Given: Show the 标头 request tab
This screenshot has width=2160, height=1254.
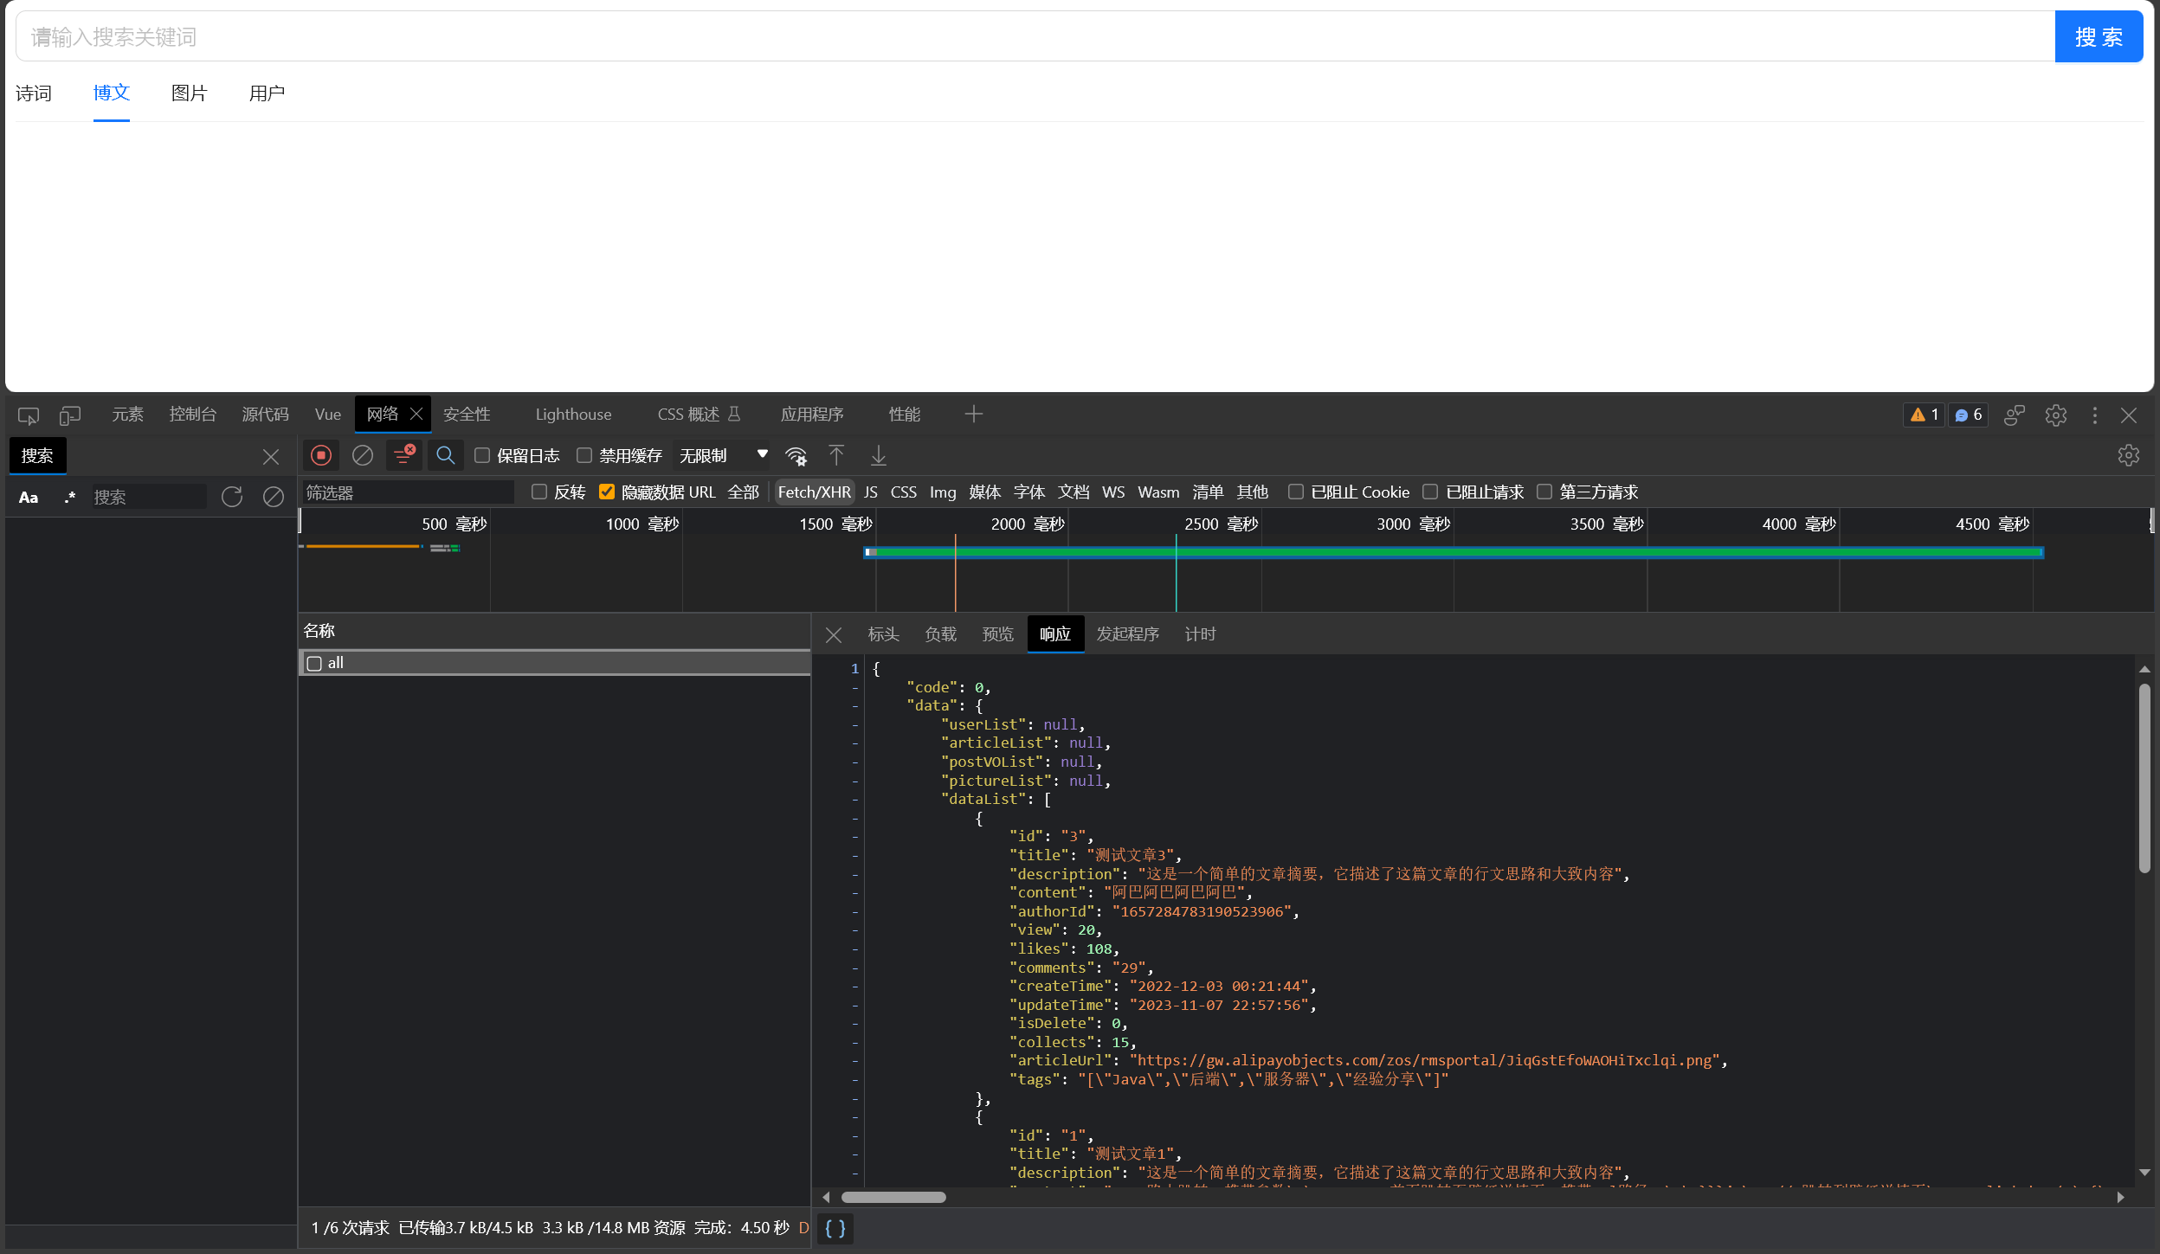Looking at the screenshot, I should tap(884, 634).
